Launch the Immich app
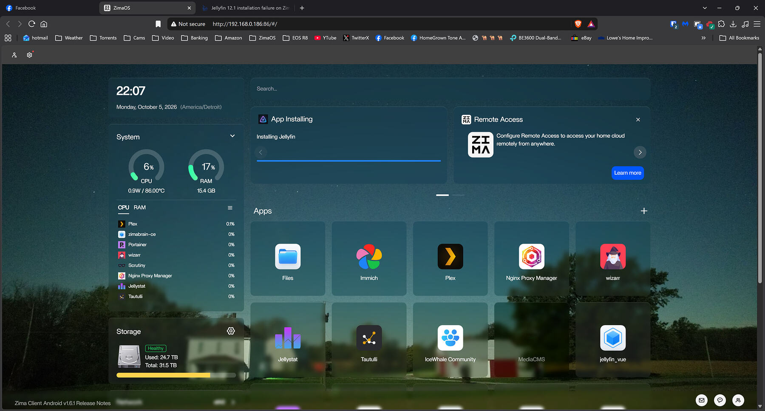The image size is (765, 411). pos(369,258)
